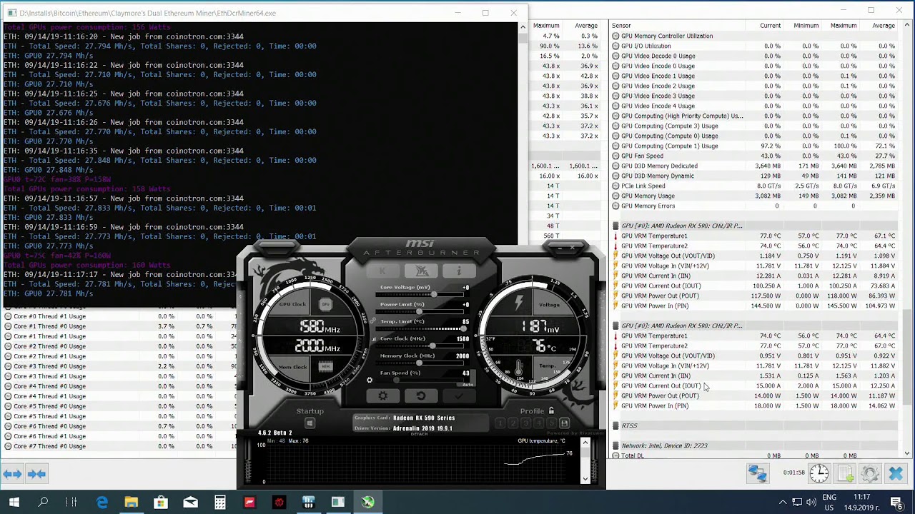Toggle the Profile lock icon
Screen dimensions: 915x514
tap(551, 410)
